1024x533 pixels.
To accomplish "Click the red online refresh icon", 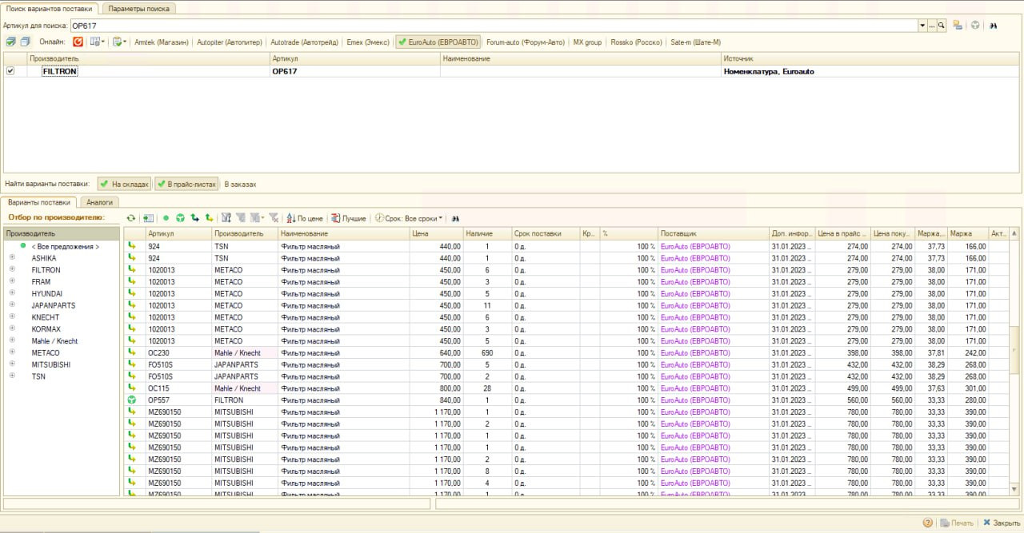I will (78, 42).
